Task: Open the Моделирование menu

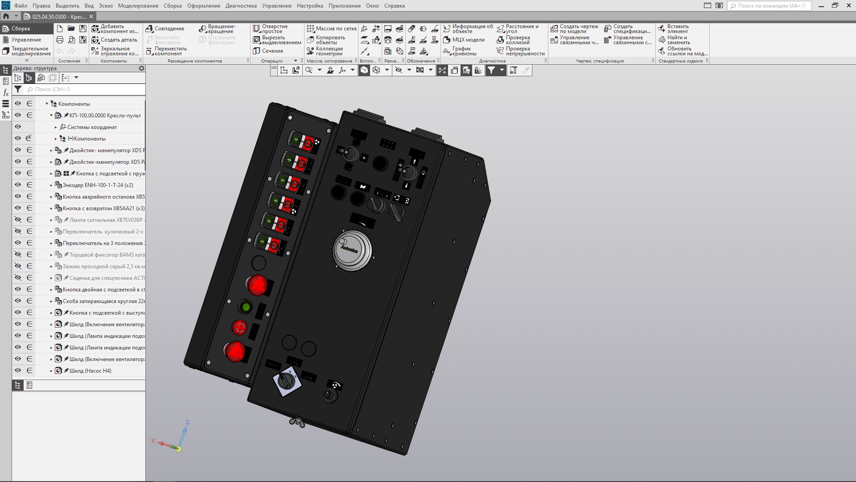Action: pos(138,6)
